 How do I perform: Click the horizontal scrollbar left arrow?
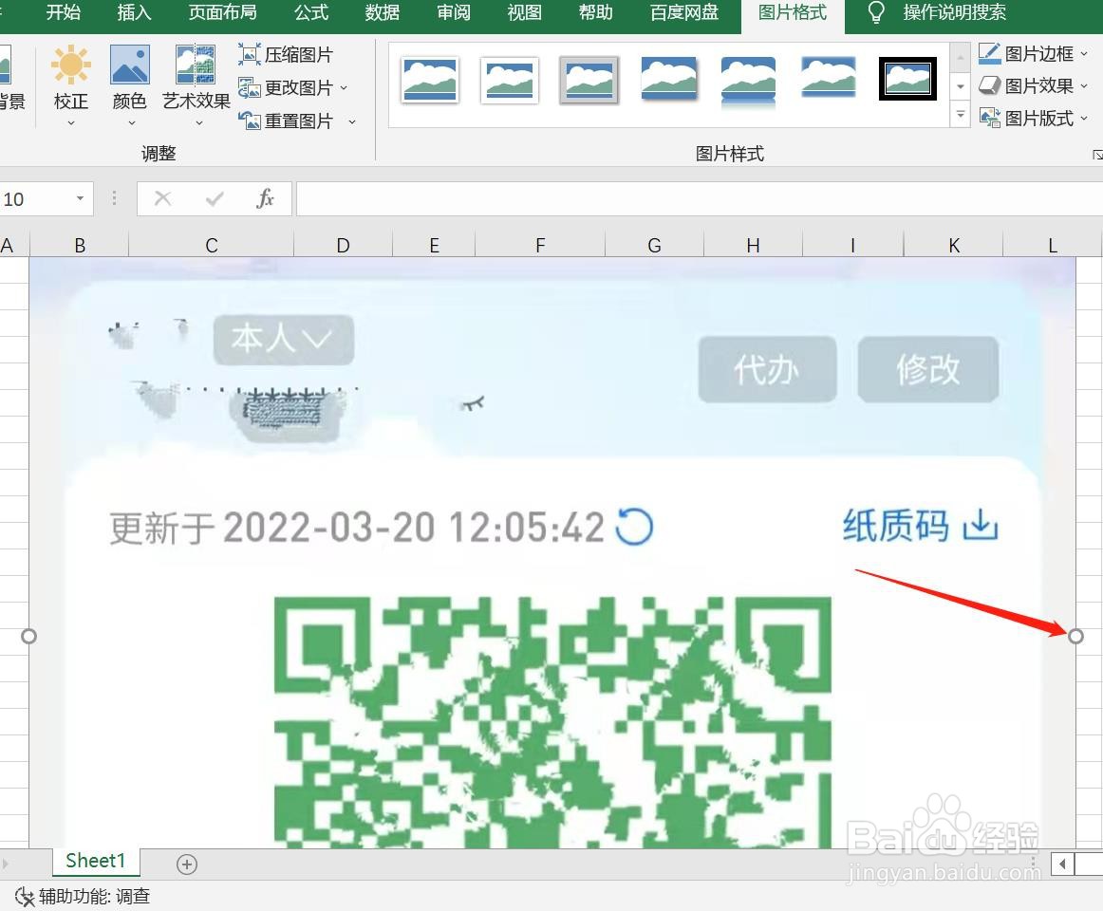click(1062, 864)
